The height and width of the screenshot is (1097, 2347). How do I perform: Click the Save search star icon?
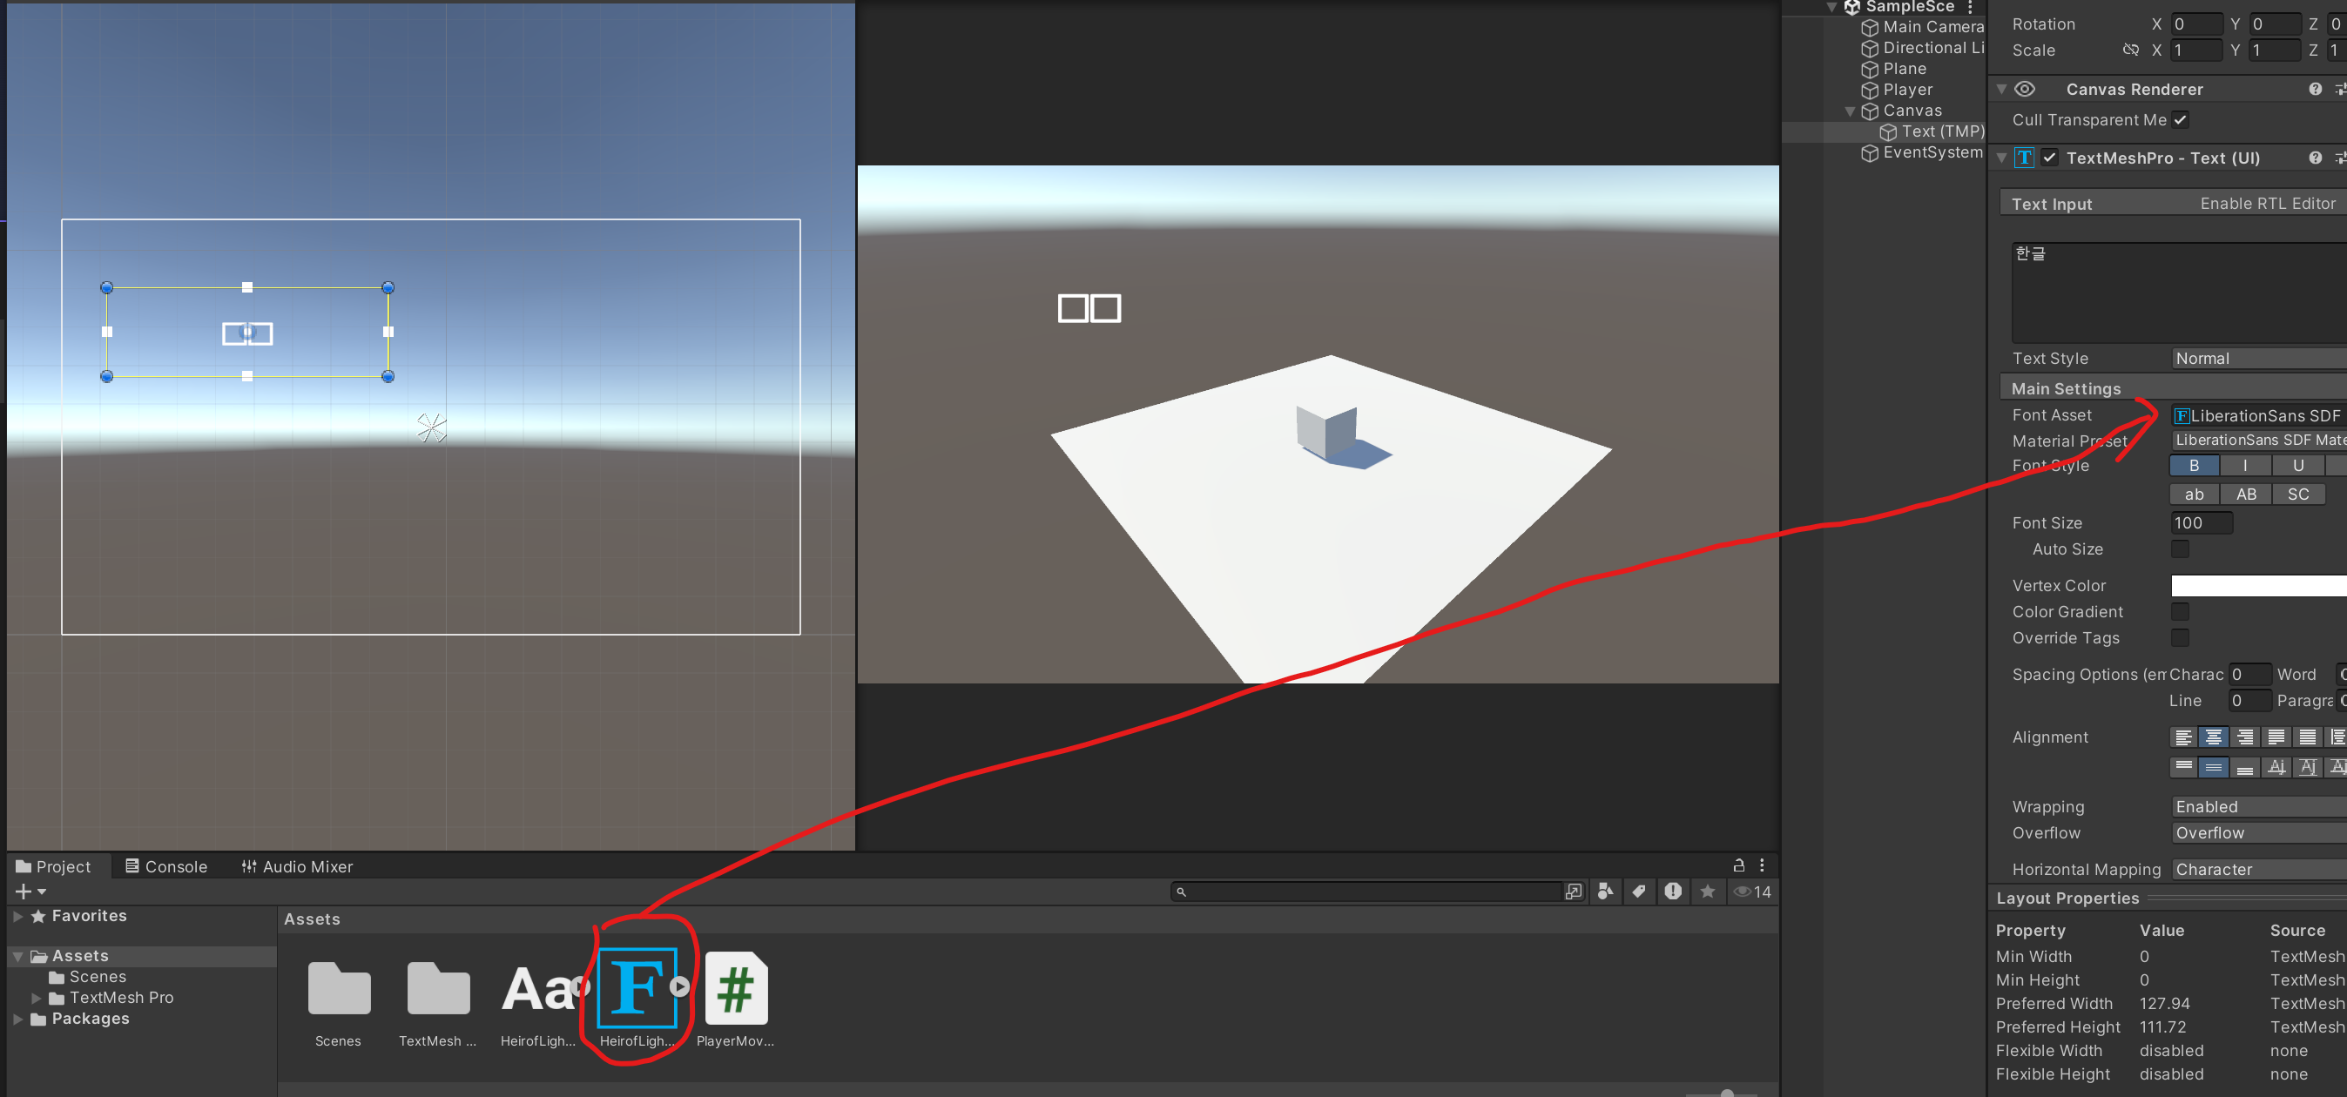[x=1707, y=891]
